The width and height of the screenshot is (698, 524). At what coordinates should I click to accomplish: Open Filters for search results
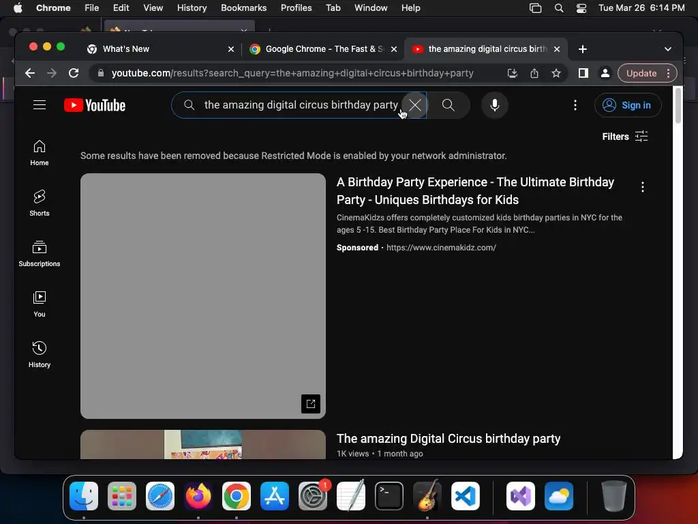[x=624, y=136]
